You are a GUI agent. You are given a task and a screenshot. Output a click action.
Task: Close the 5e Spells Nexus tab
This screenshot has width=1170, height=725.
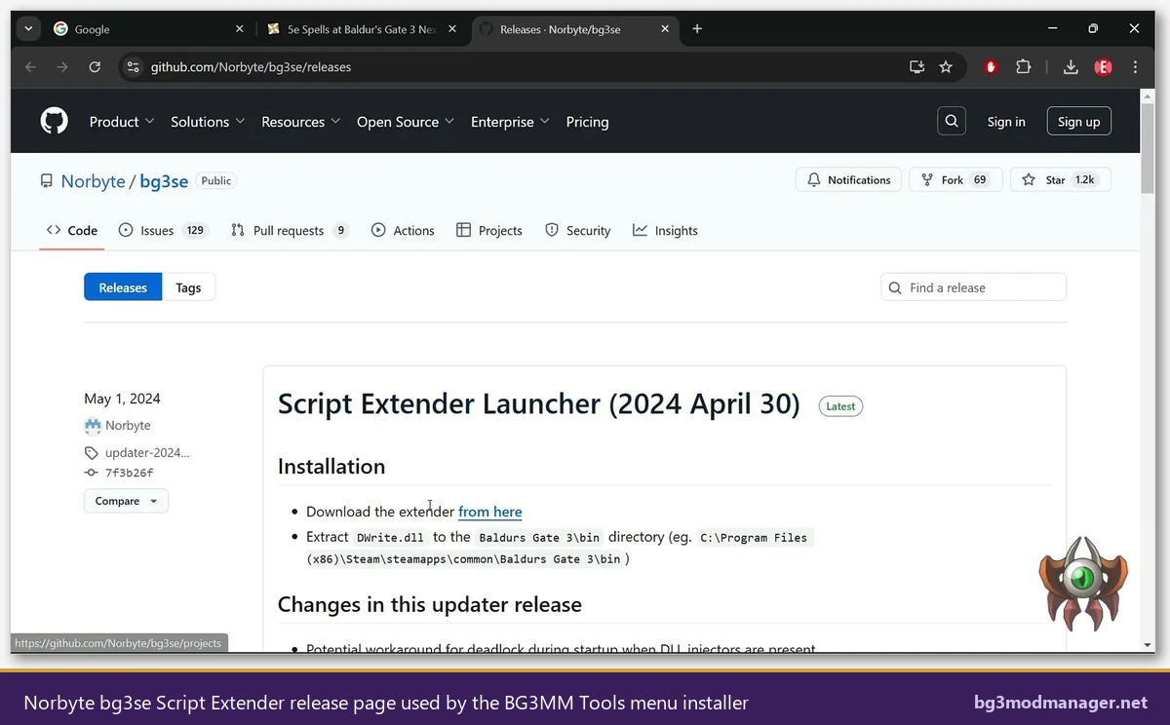point(453,29)
